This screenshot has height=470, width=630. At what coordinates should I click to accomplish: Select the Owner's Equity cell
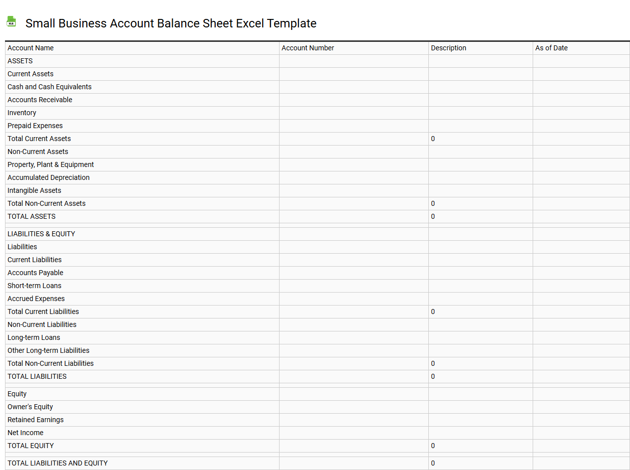30,407
